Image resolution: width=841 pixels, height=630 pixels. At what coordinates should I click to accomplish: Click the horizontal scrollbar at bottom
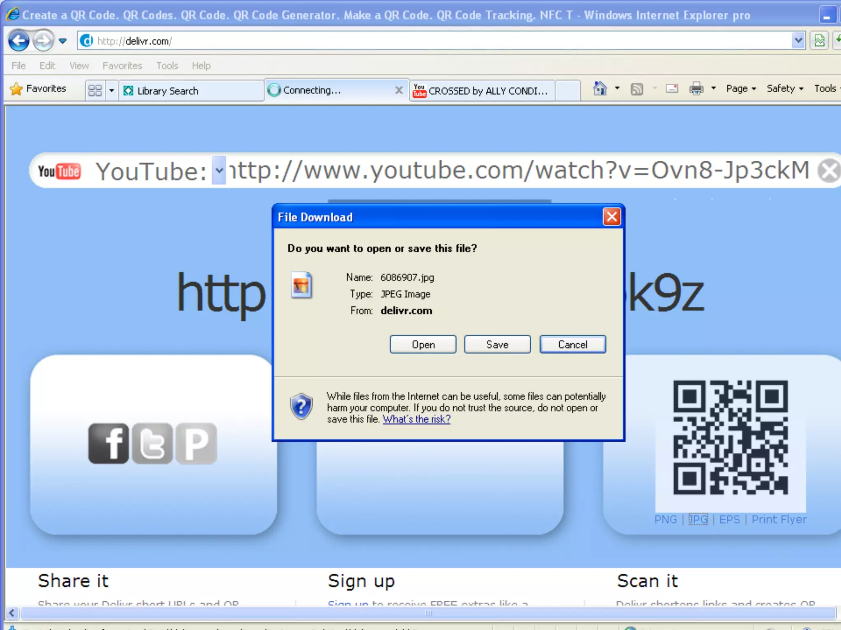(x=428, y=613)
